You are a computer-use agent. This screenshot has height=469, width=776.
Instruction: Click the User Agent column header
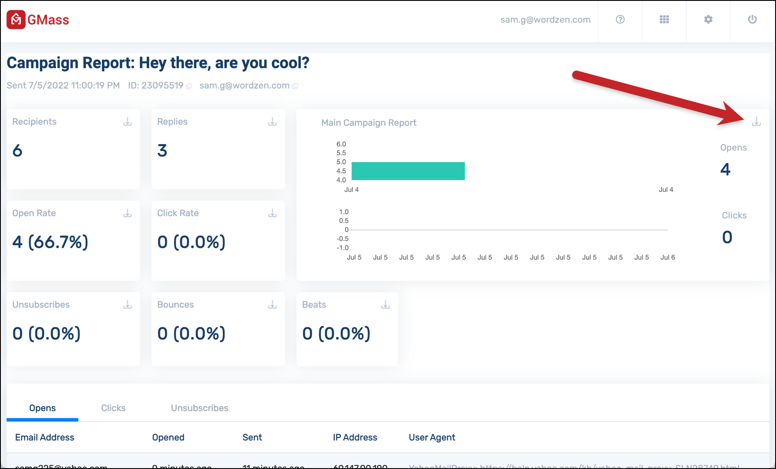pyautogui.click(x=432, y=438)
